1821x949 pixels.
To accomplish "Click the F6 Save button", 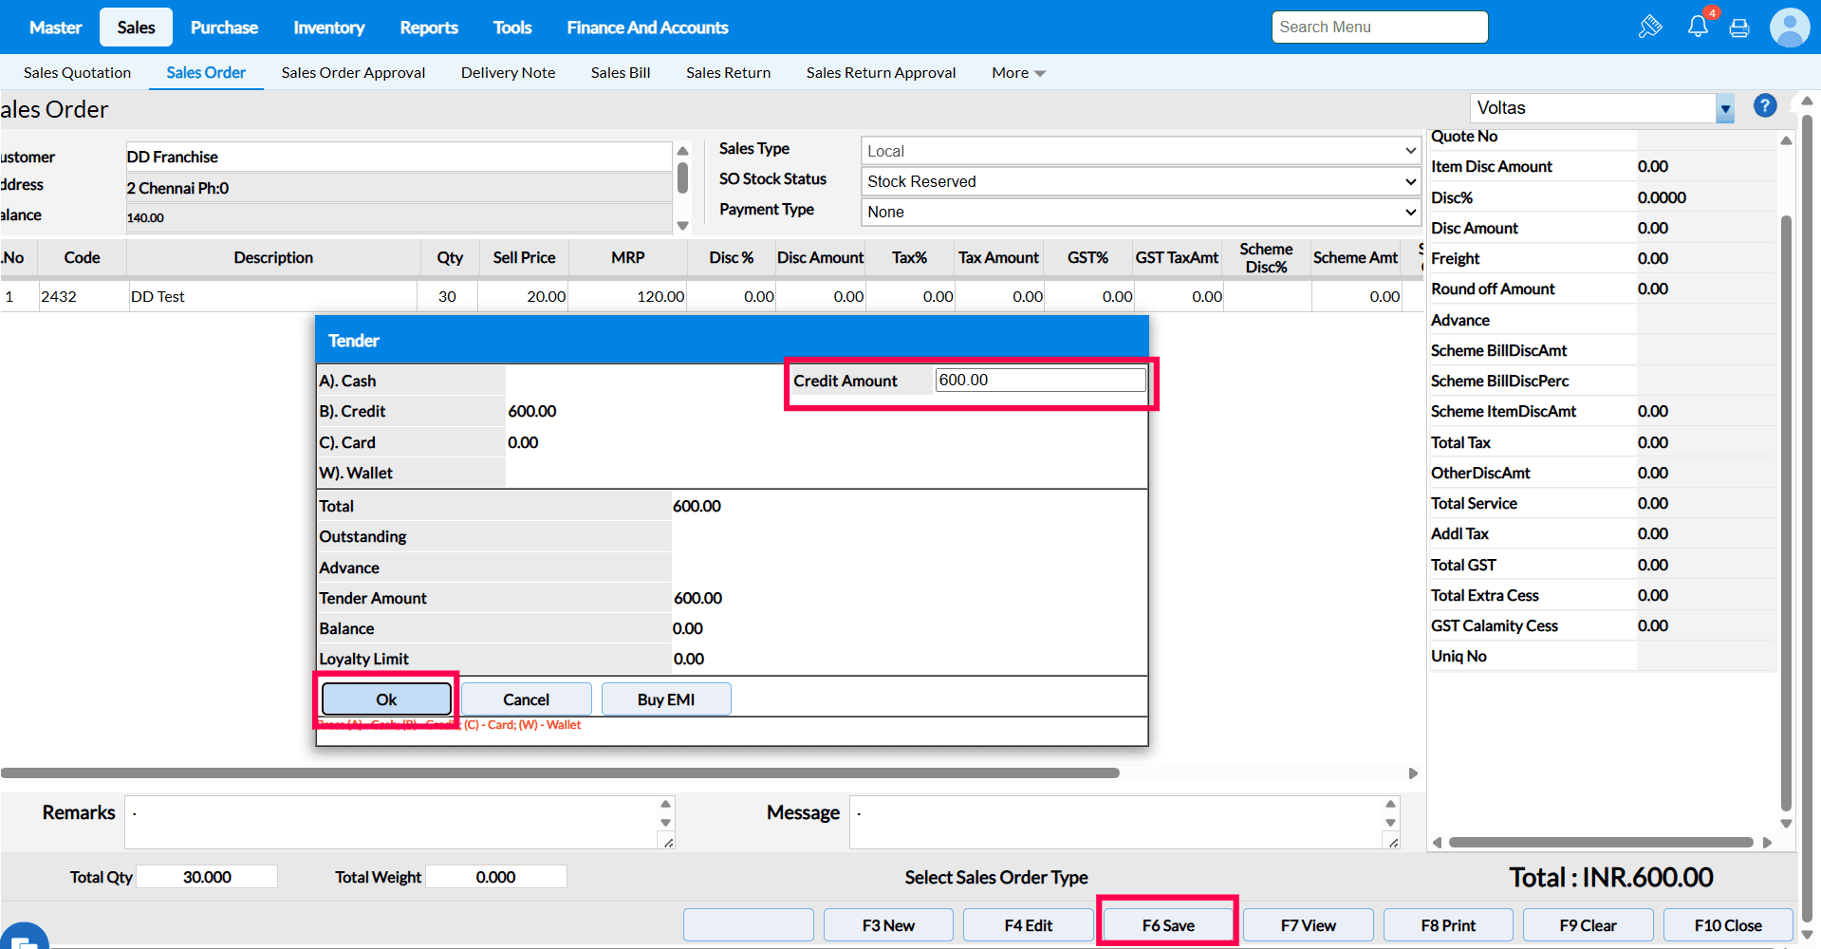I will pos(1167,925).
